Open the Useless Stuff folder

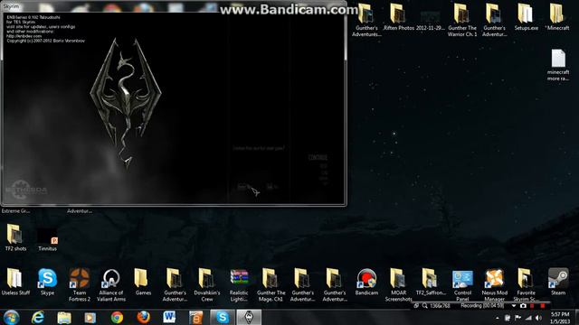tap(15, 282)
